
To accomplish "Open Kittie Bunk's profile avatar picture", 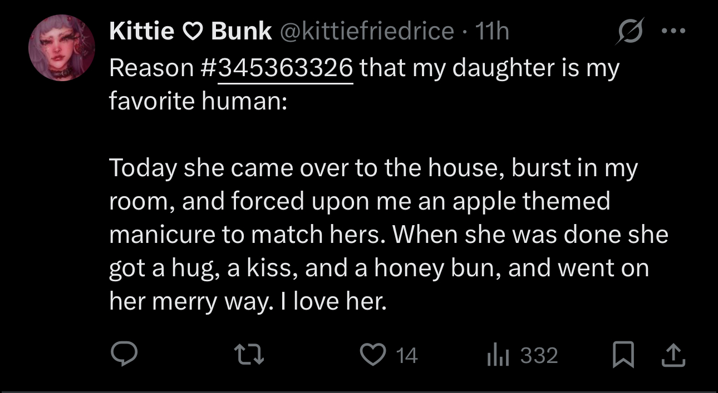I will tap(62, 48).
